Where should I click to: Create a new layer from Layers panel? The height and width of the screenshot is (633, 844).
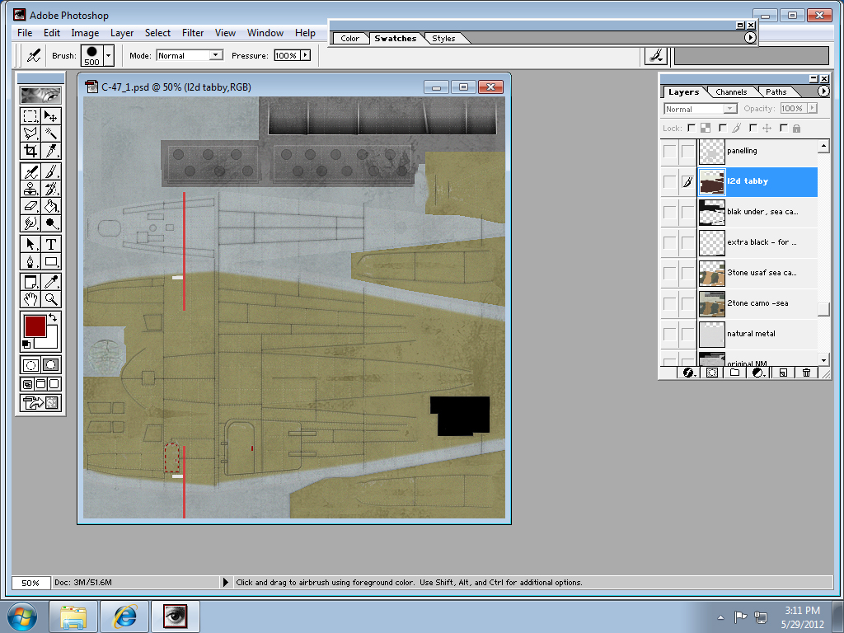pos(783,373)
